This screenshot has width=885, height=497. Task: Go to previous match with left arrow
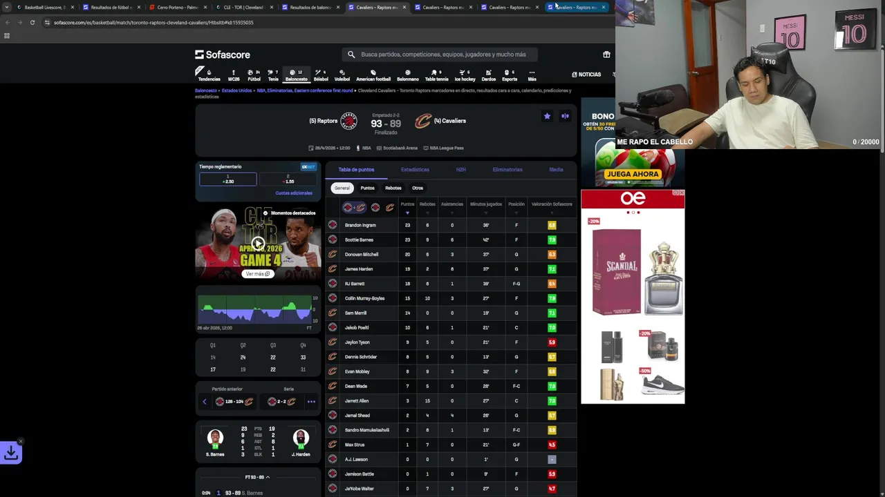point(205,402)
